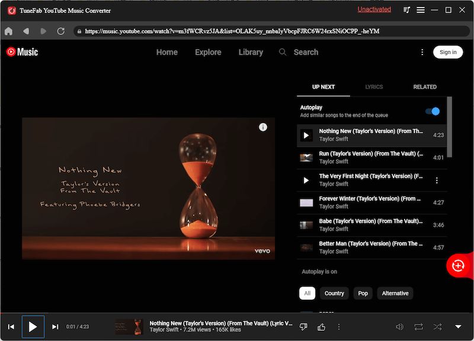
Task: Toggle repeat mode in player bar
Action: point(419,327)
